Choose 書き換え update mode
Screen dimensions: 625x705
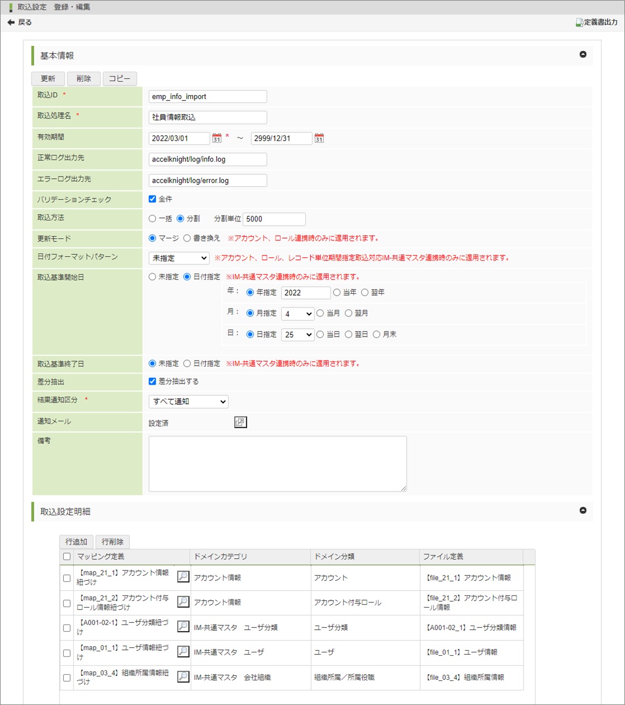click(x=187, y=238)
